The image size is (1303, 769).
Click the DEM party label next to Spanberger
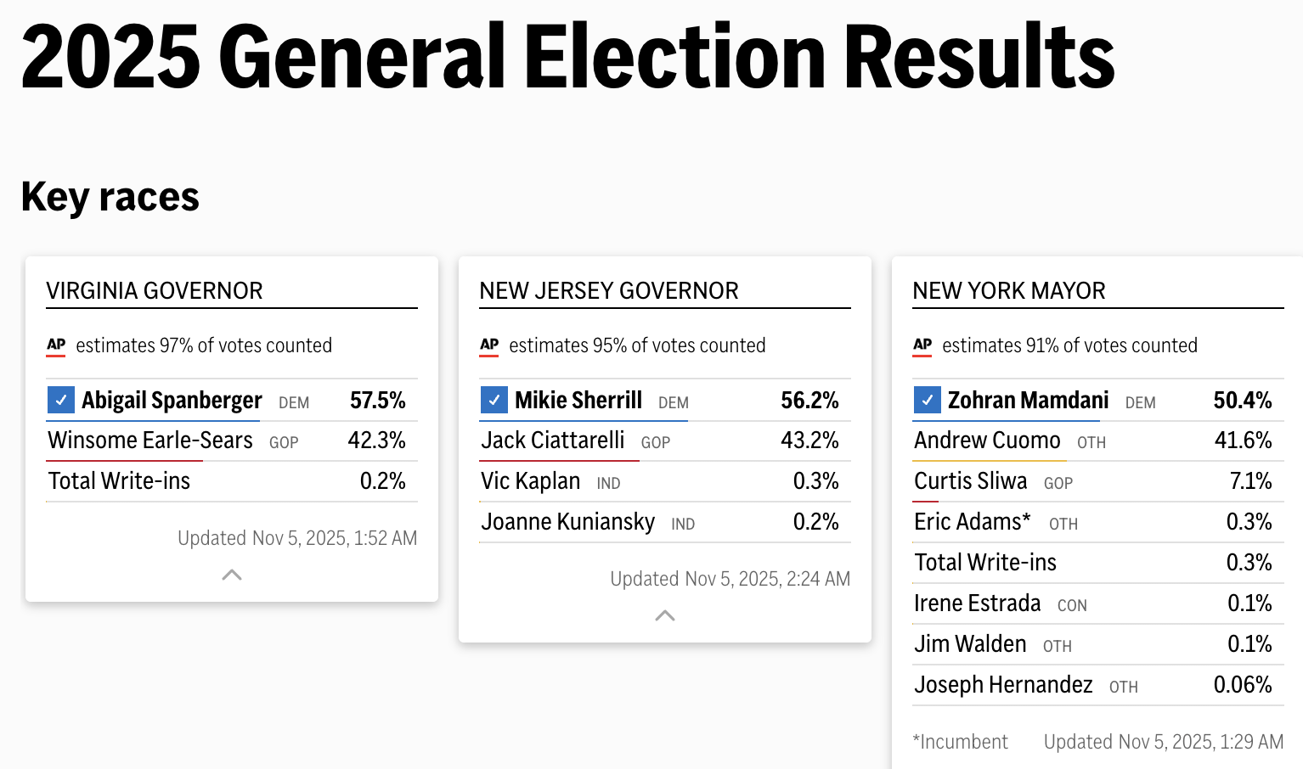(293, 403)
